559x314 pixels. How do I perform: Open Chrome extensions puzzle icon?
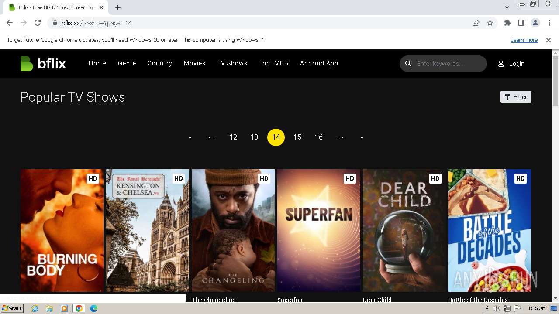[x=507, y=23]
